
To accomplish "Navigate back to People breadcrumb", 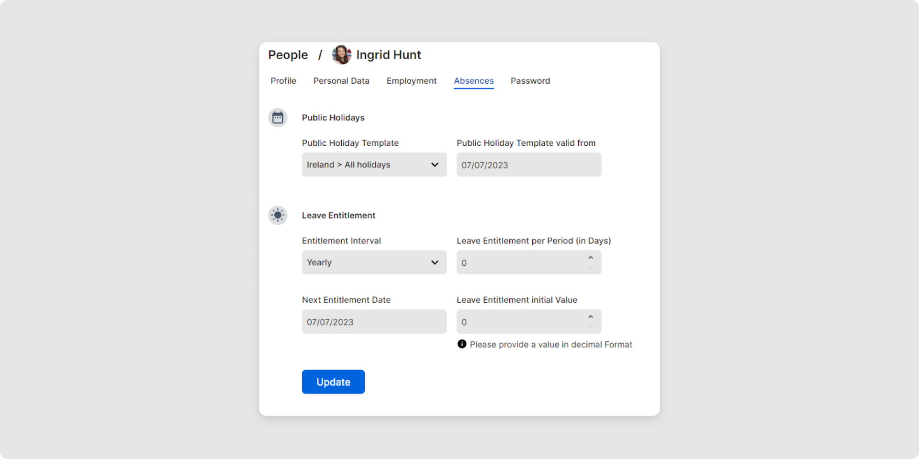I will point(288,55).
